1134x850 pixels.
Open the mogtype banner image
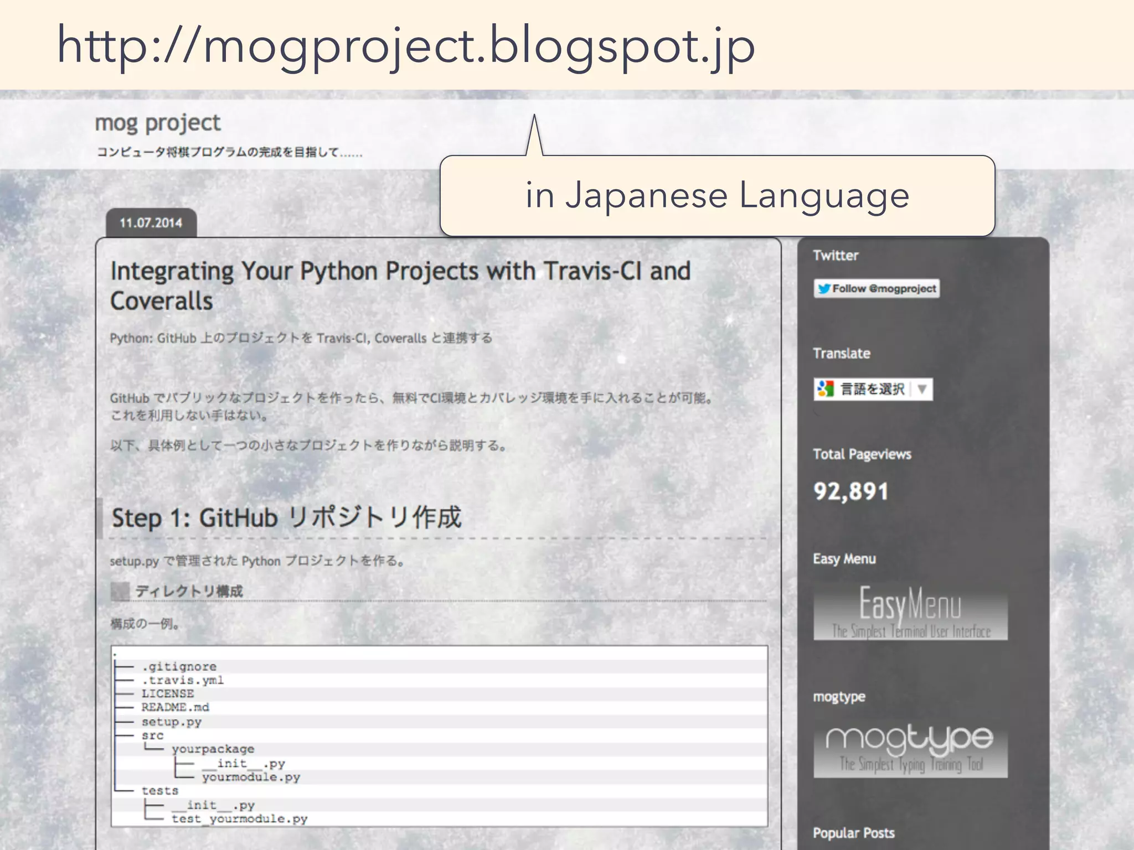point(910,750)
